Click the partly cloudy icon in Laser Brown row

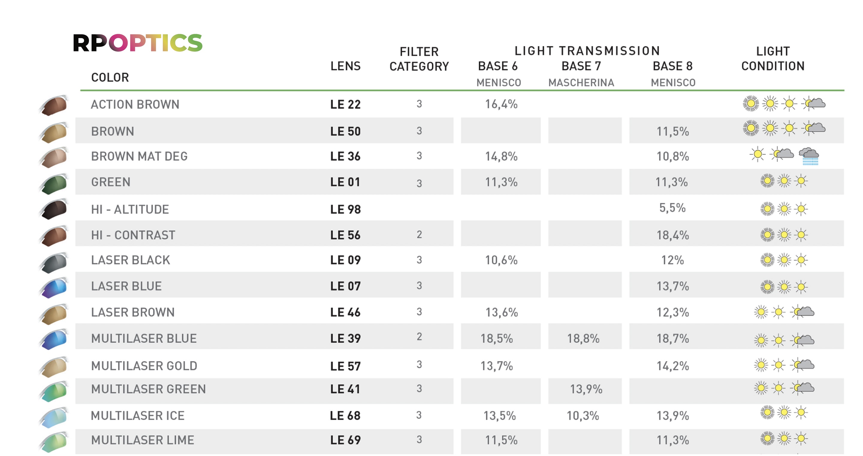(x=803, y=312)
